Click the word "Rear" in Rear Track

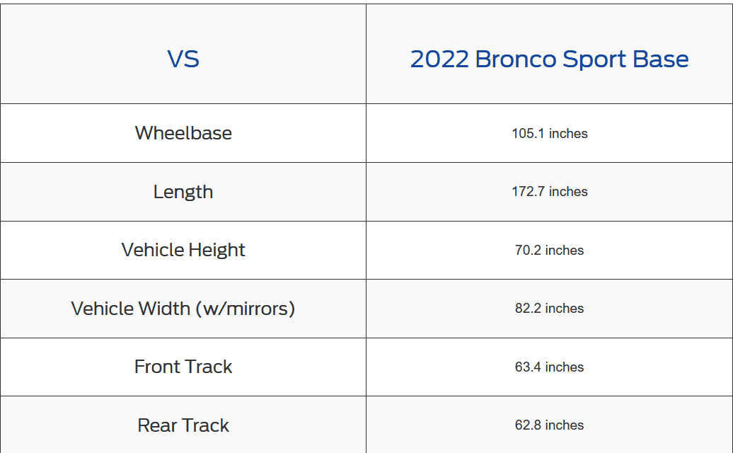coord(157,425)
